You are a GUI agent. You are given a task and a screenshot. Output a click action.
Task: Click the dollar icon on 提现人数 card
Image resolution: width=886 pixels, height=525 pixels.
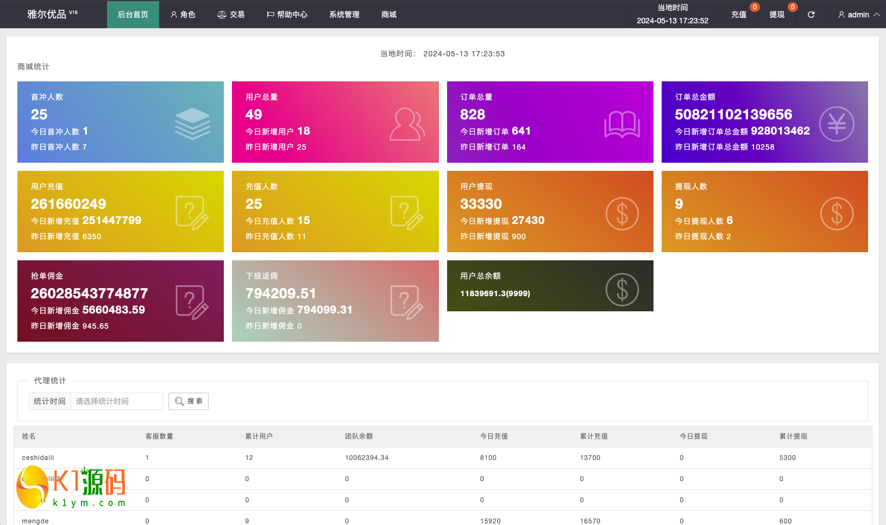[x=837, y=214]
